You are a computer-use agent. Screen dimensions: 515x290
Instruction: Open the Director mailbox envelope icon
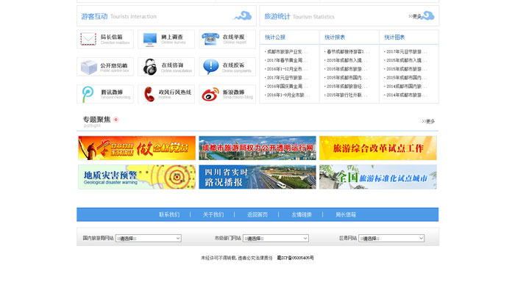coord(88,39)
